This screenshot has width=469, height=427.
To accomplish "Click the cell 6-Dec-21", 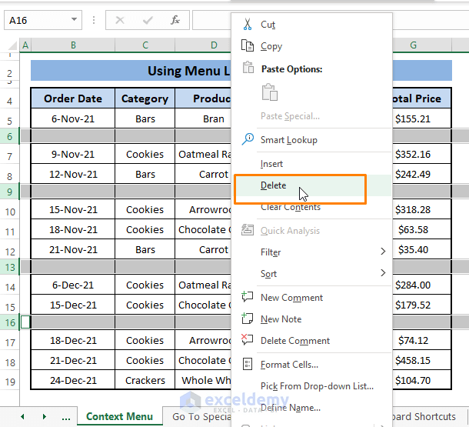I will (73, 285).
